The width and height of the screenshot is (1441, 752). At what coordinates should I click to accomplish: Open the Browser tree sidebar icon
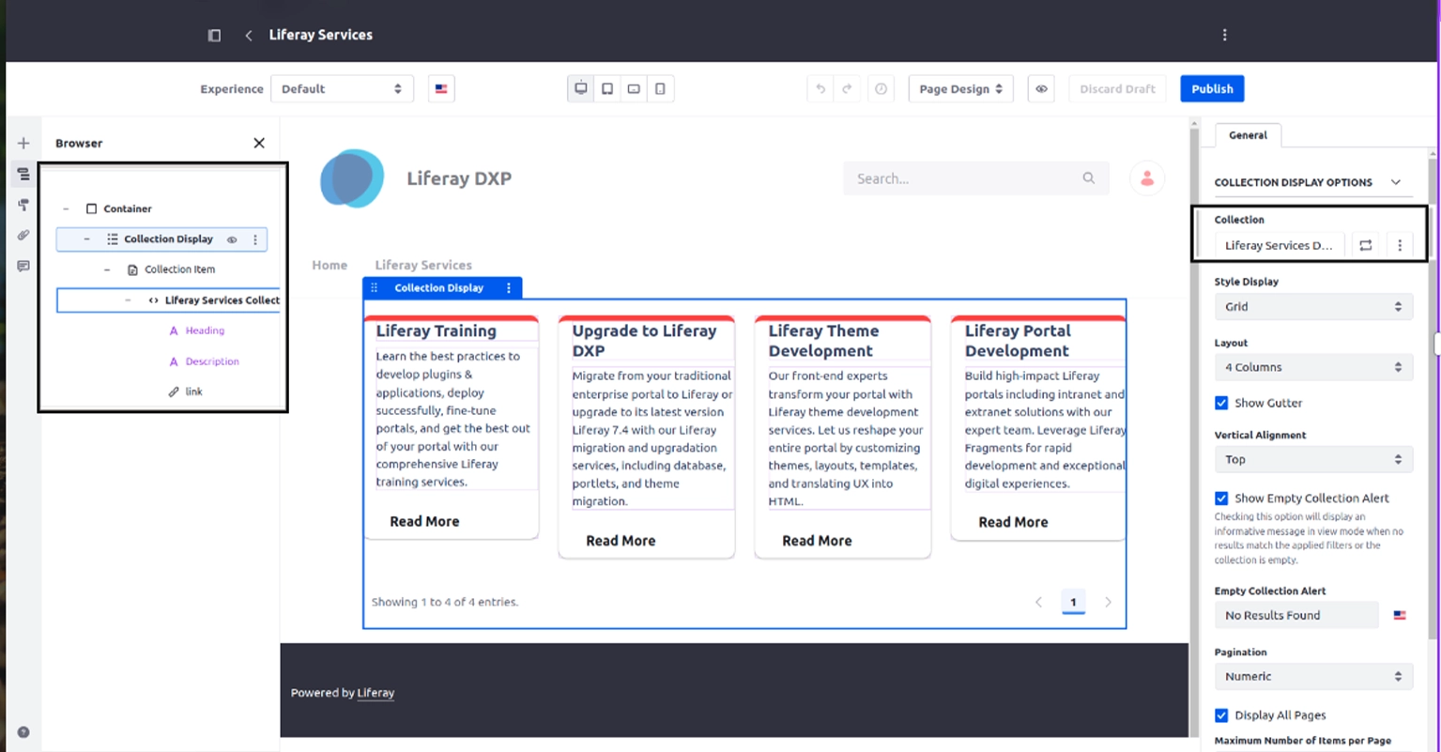pos(23,175)
